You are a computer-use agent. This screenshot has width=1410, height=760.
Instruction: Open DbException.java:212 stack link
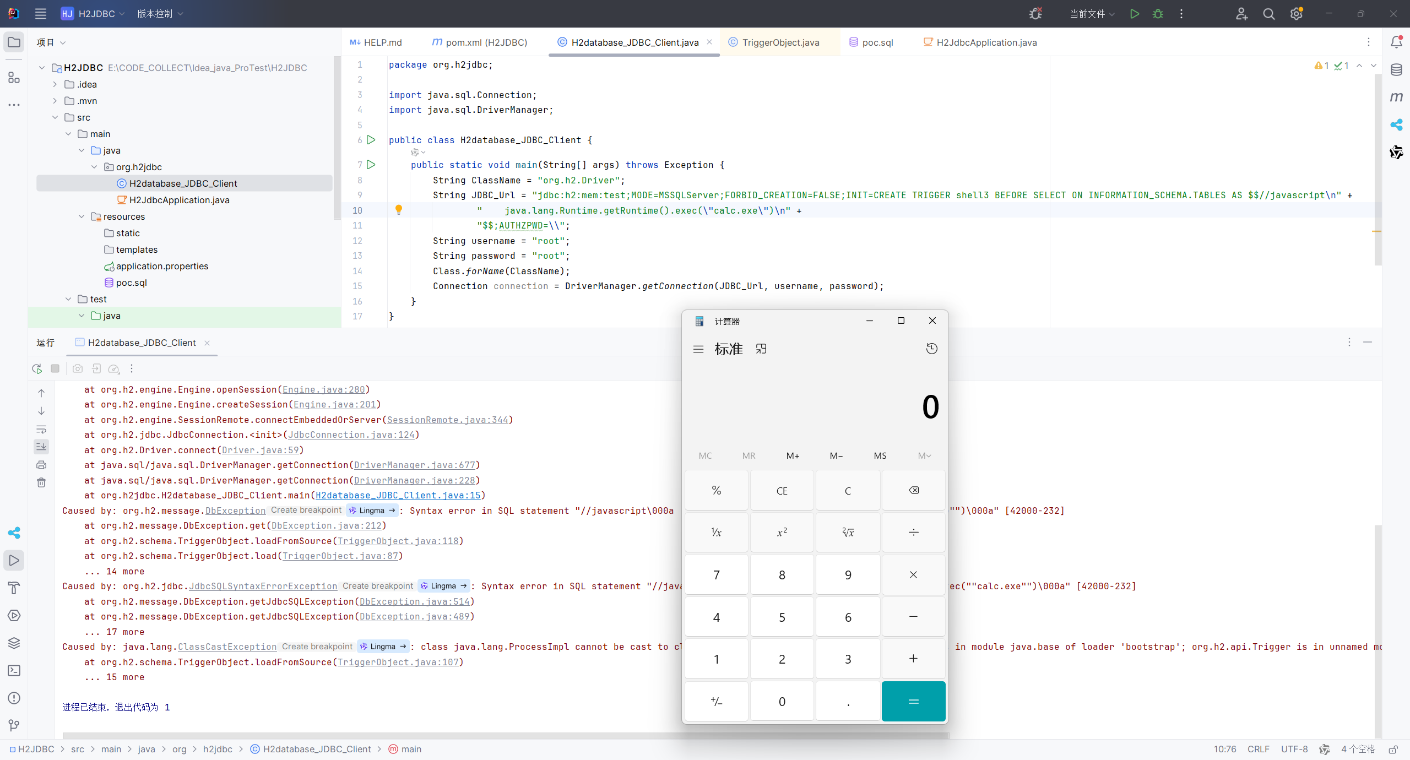coord(327,525)
